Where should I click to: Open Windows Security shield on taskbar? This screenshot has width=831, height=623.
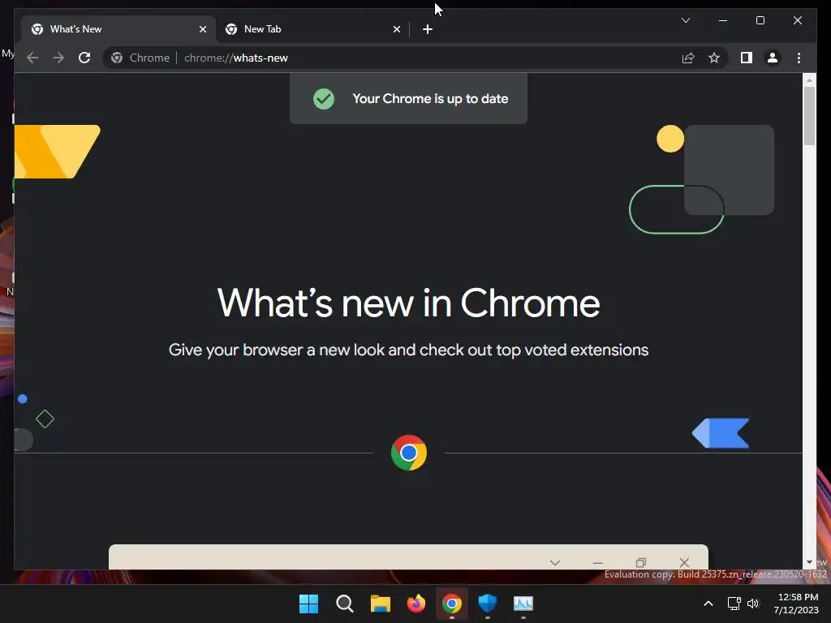[488, 604]
